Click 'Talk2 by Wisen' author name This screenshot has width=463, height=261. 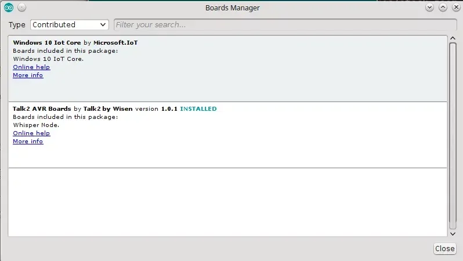tap(108, 108)
